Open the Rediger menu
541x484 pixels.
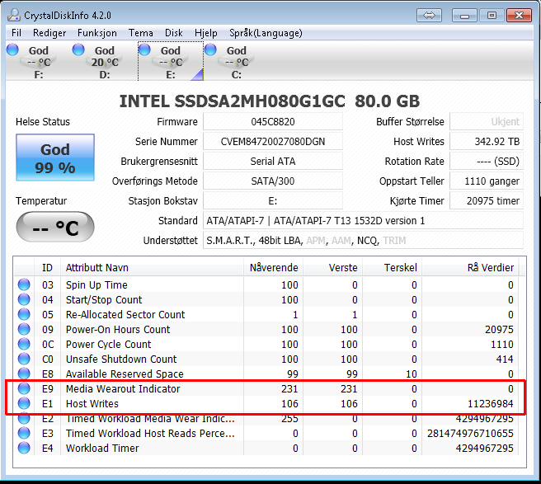coord(49,33)
